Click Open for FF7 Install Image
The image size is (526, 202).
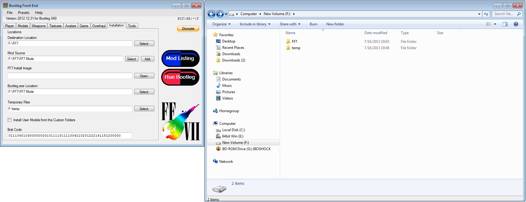pos(144,76)
